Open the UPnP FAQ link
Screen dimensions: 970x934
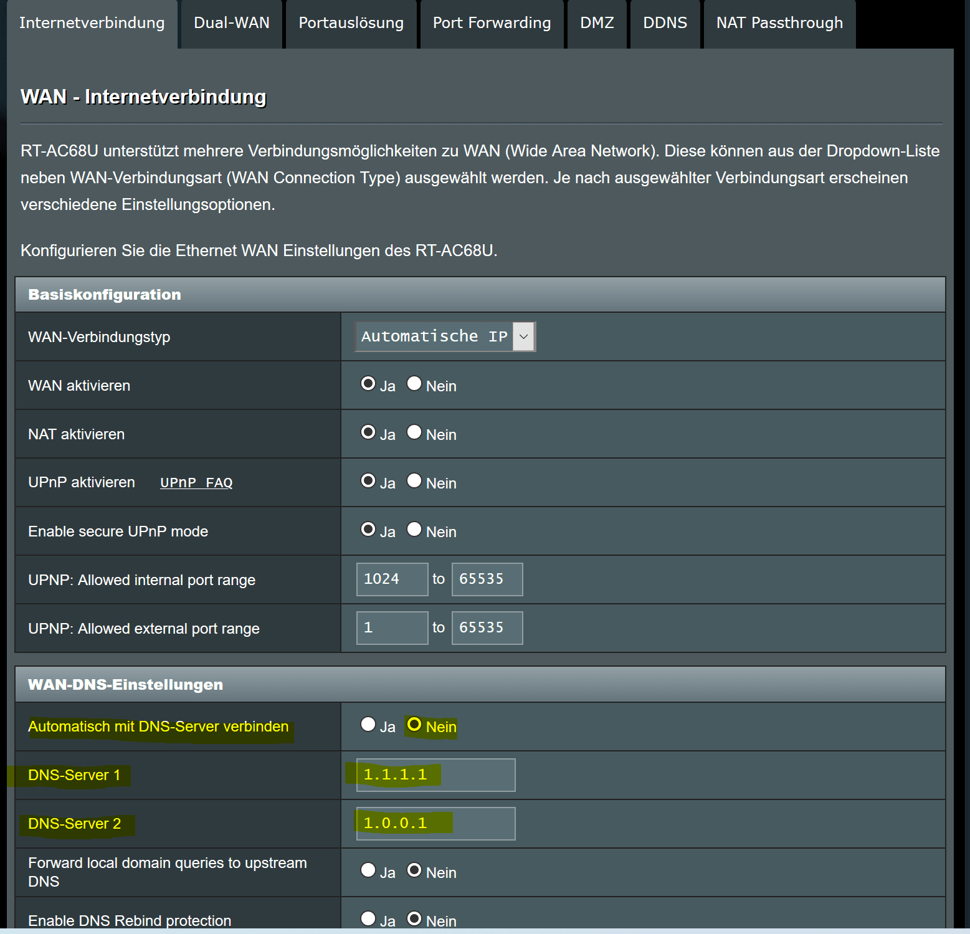pos(196,483)
